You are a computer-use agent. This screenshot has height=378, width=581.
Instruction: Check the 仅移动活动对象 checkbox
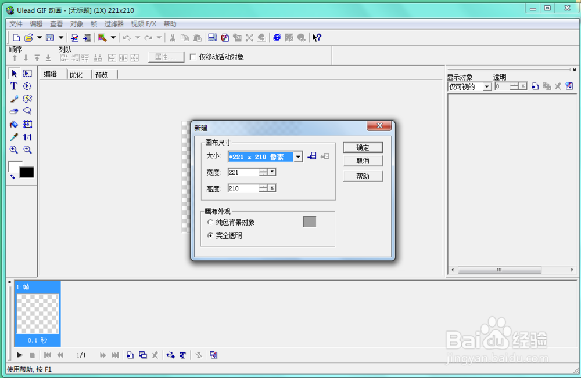[x=193, y=57]
